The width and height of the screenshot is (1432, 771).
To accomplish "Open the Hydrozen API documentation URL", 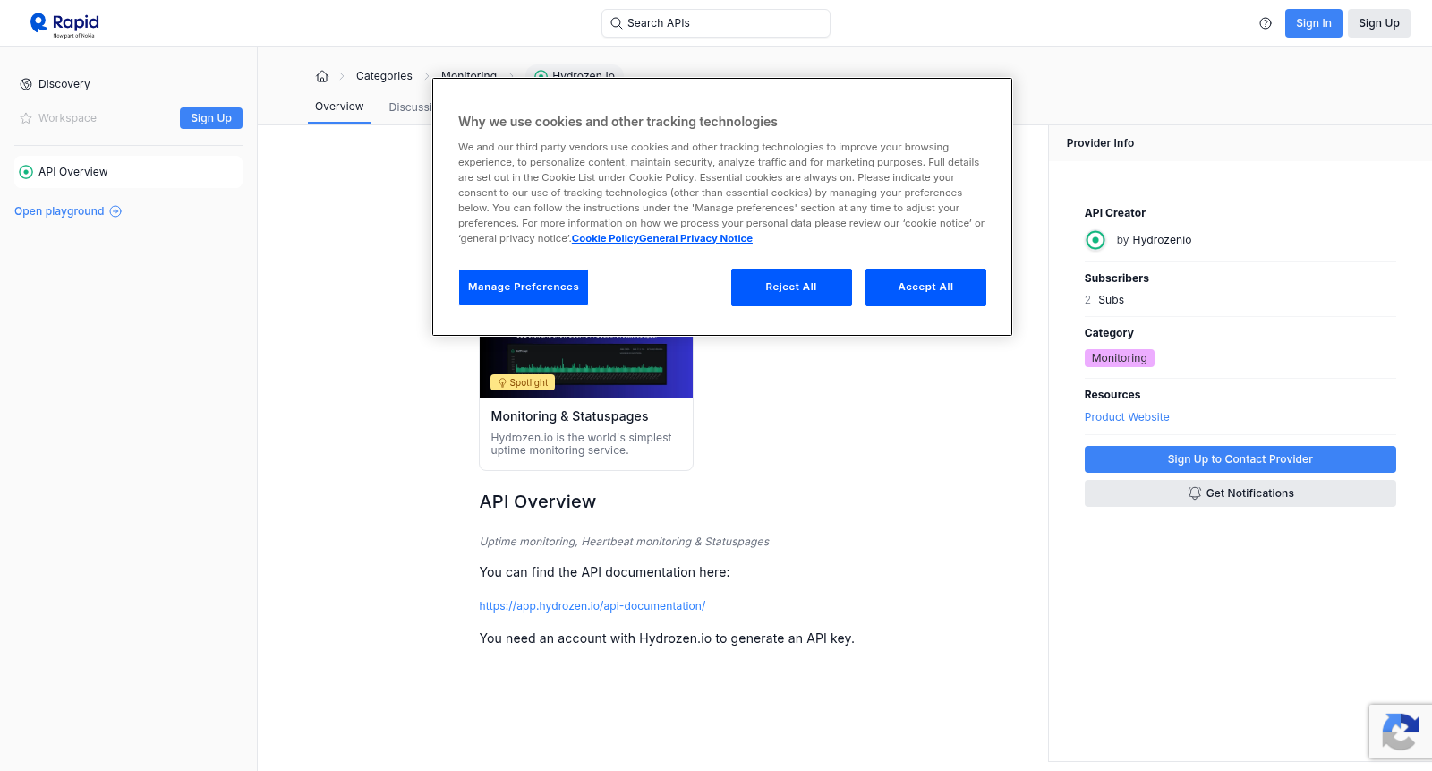I will 592,606.
